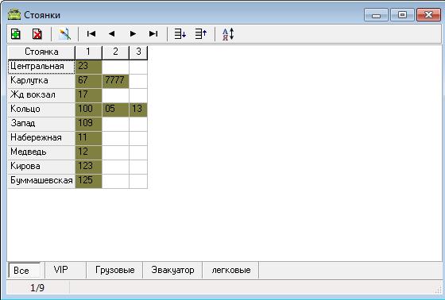Click the 1/9 record counter in status bar
445x300 pixels.
pyautogui.click(x=37, y=288)
